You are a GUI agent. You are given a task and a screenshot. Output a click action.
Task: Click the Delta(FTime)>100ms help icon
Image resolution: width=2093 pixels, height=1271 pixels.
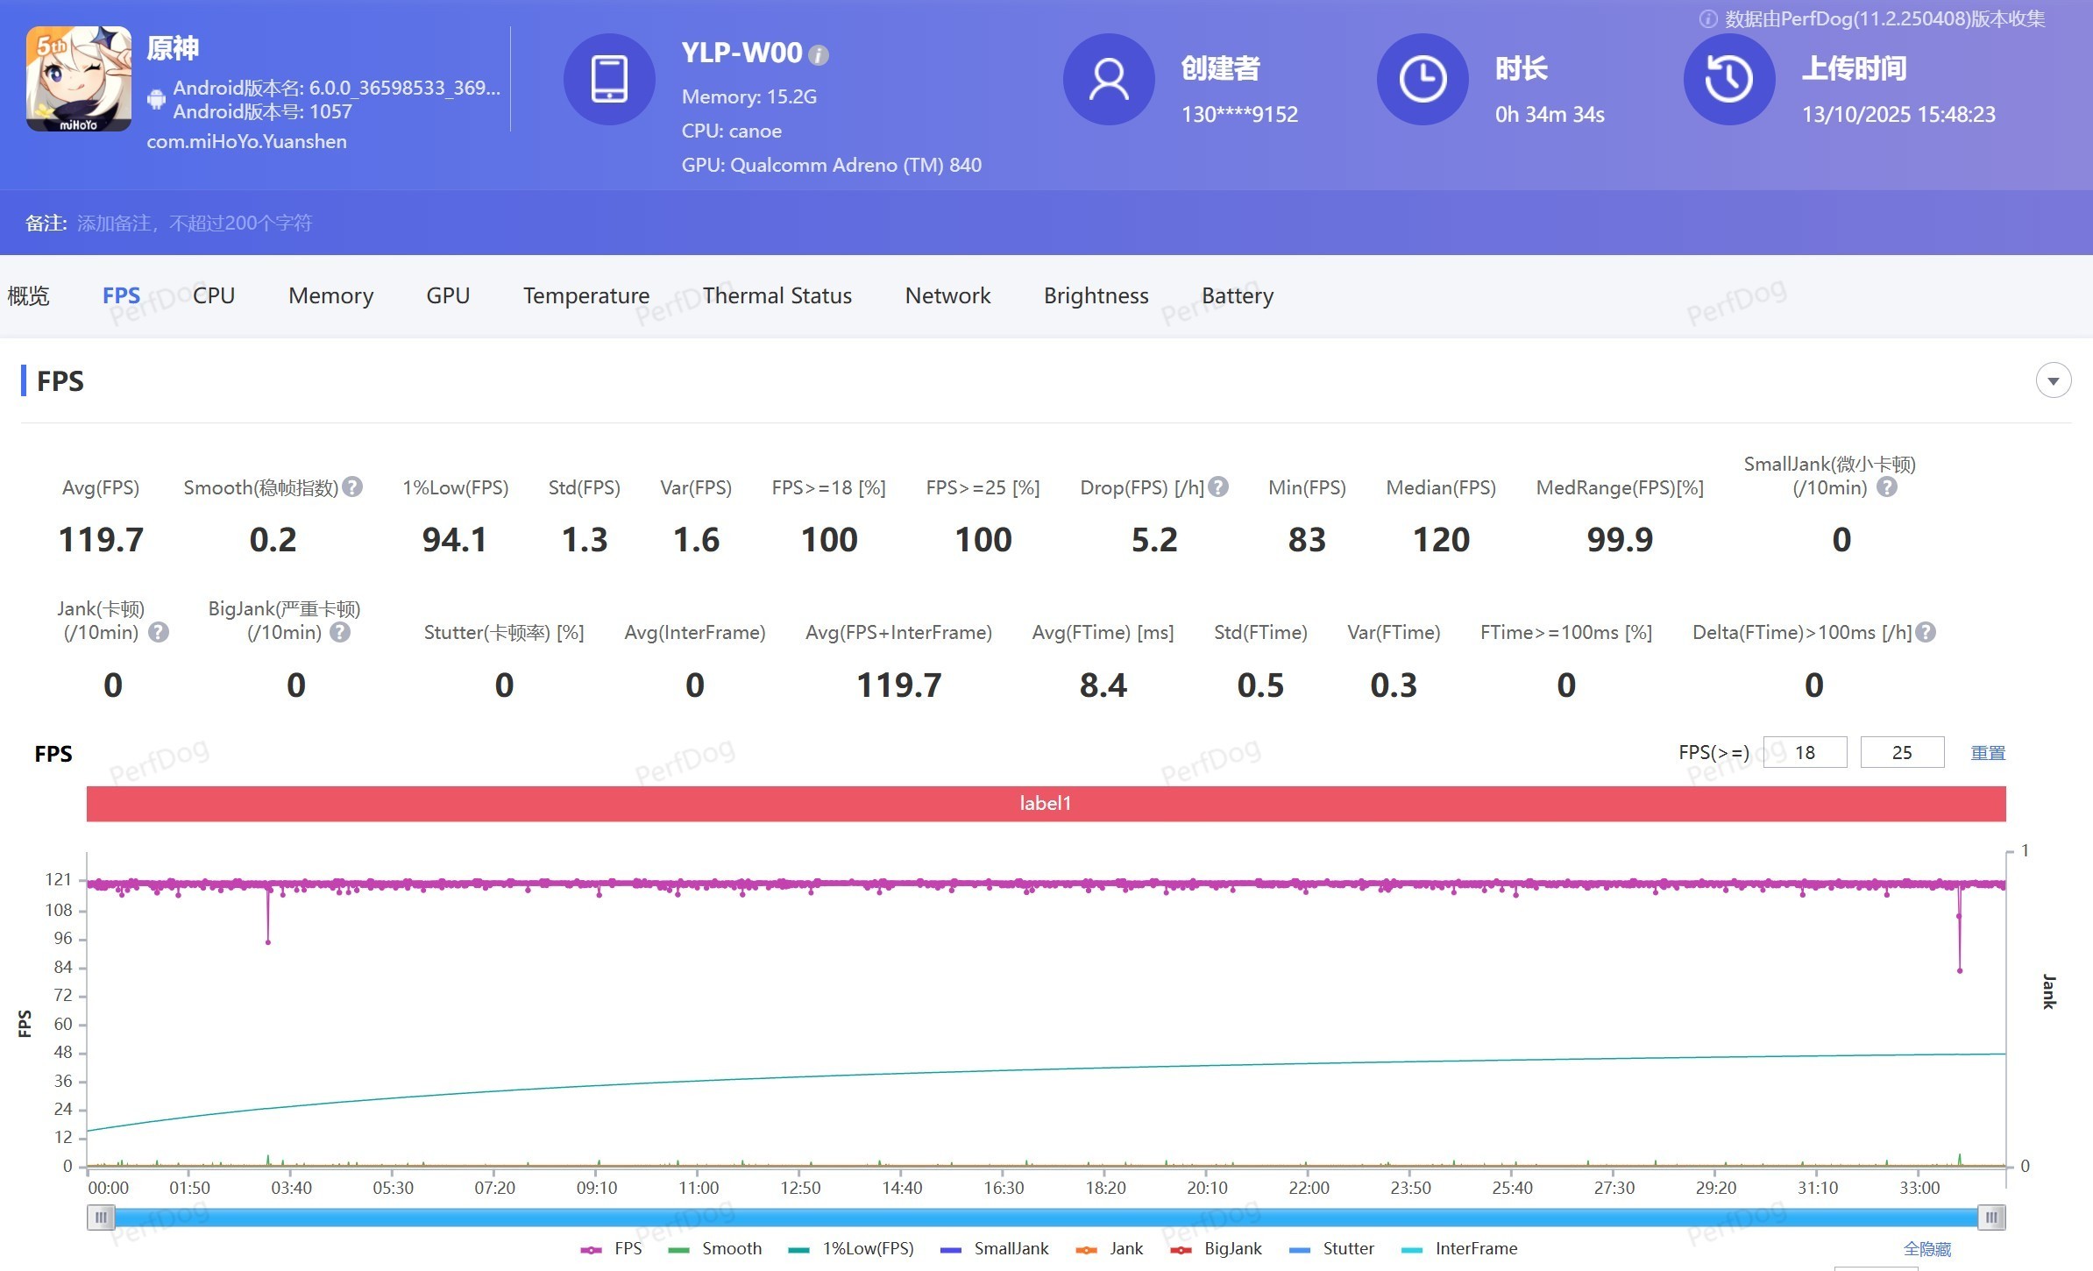(x=1926, y=632)
